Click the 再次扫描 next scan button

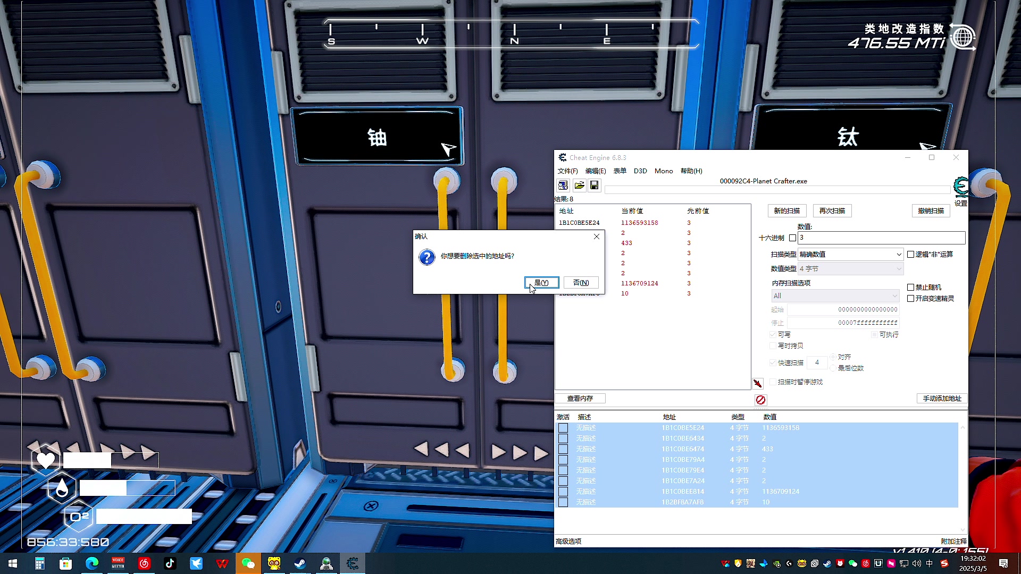click(x=832, y=211)
